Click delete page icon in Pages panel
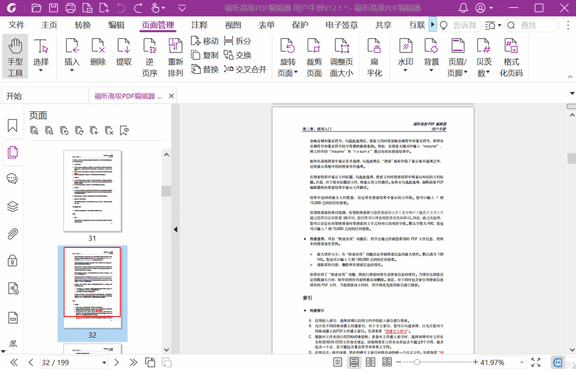576x369 pixels. click(109, 130)
